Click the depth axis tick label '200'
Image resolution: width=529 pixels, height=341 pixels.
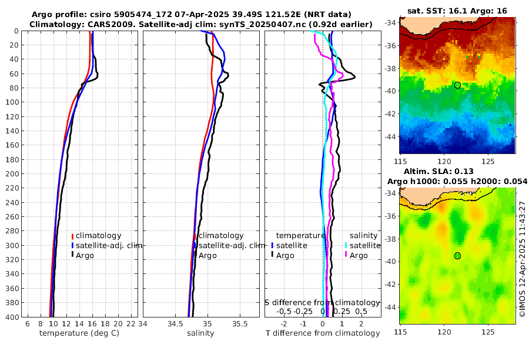click(x=12, y=174)
